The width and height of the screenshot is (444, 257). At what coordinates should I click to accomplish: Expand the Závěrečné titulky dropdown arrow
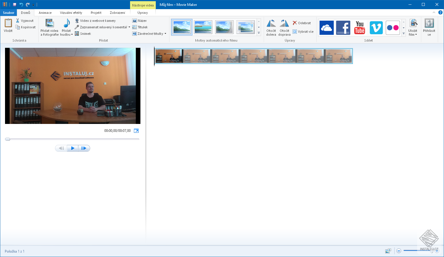click(165, 34)
